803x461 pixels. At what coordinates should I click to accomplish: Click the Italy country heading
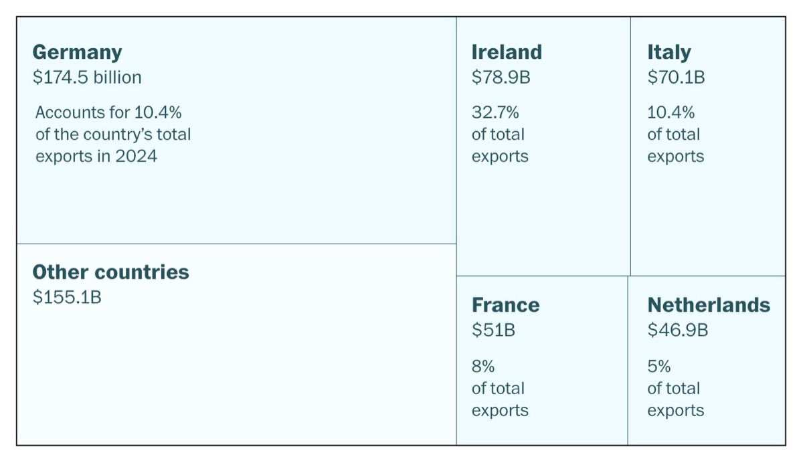point(668,52)
